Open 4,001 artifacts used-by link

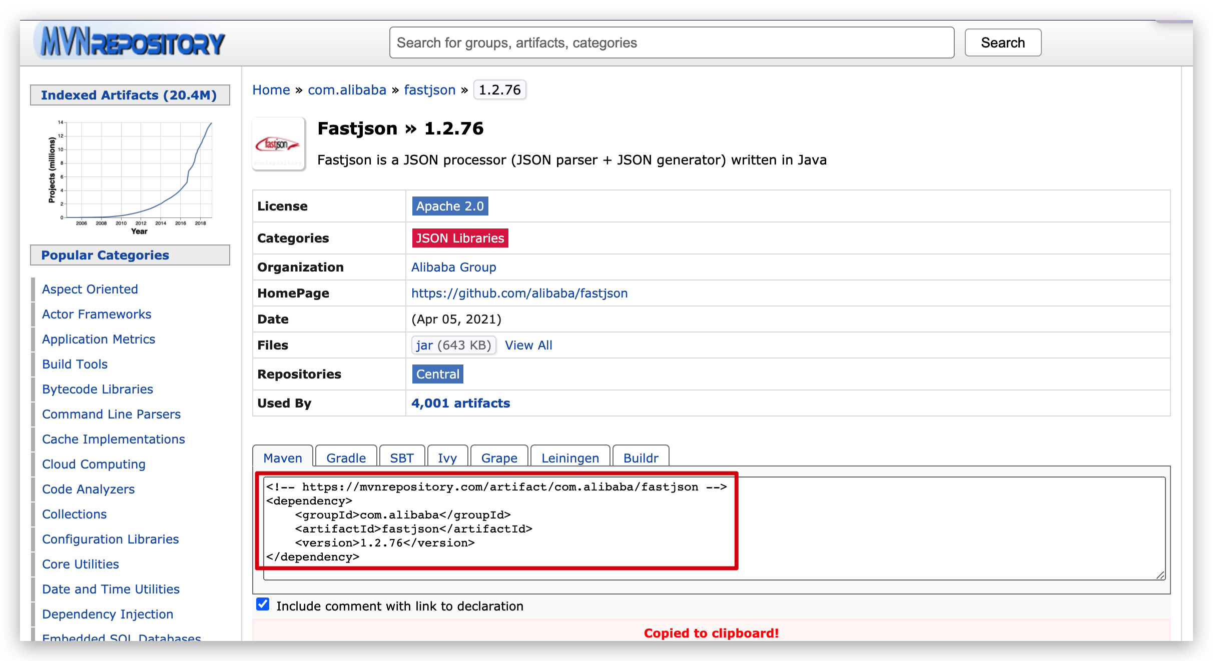pyautogui.click(x=460, y=403)
